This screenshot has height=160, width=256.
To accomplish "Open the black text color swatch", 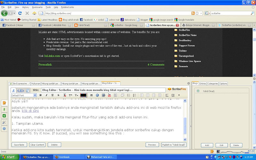I will click(83, 95).
